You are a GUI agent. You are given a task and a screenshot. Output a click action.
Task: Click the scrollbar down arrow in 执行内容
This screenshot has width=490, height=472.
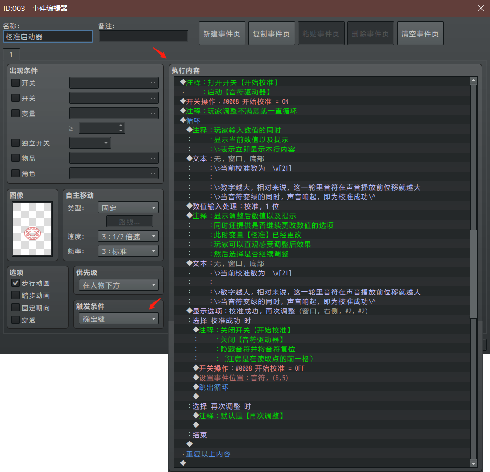(x=473, y=464)
